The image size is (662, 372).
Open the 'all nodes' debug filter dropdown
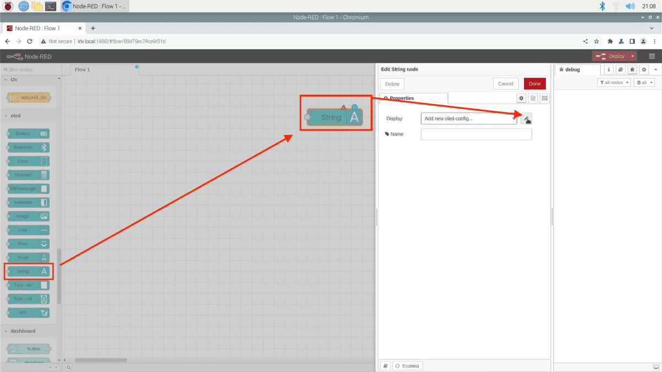coord(613,83)
